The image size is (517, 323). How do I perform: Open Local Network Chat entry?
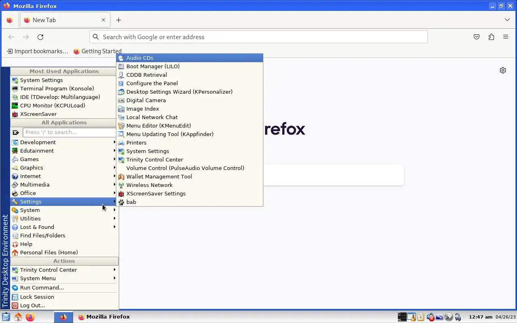[190, 117]
